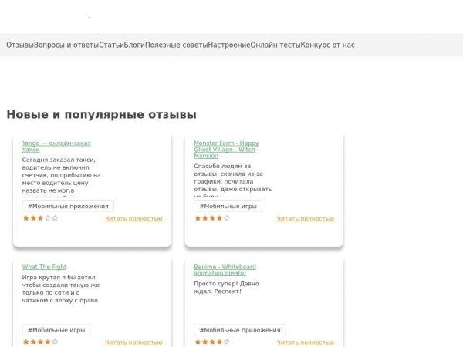Click the star rating on the Yango card
This screenshot has height=347, width=463.
[x=40, y=218]
